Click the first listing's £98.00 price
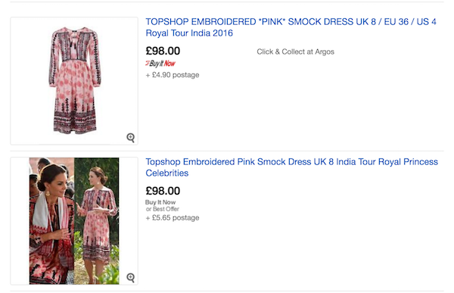 point(163,51)
